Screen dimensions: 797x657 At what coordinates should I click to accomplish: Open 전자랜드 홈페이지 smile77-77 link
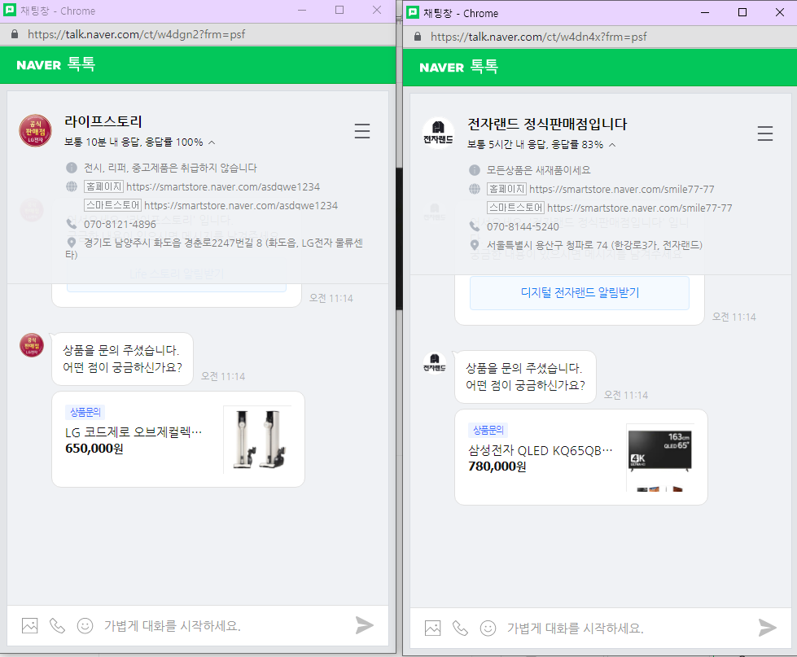click(x=622, y=189)
